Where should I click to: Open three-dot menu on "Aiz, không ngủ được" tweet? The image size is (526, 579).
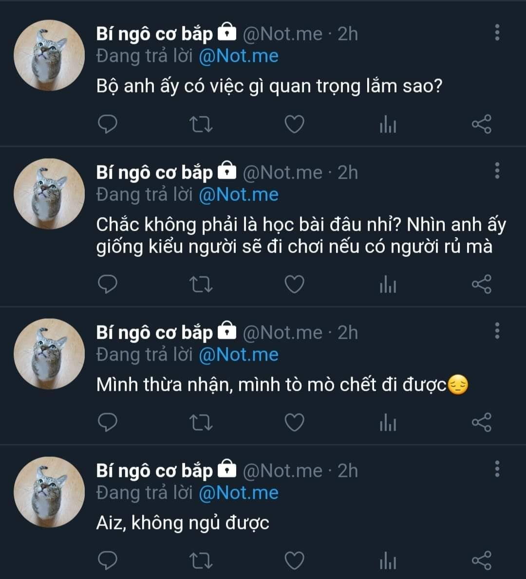coord(497,469)
